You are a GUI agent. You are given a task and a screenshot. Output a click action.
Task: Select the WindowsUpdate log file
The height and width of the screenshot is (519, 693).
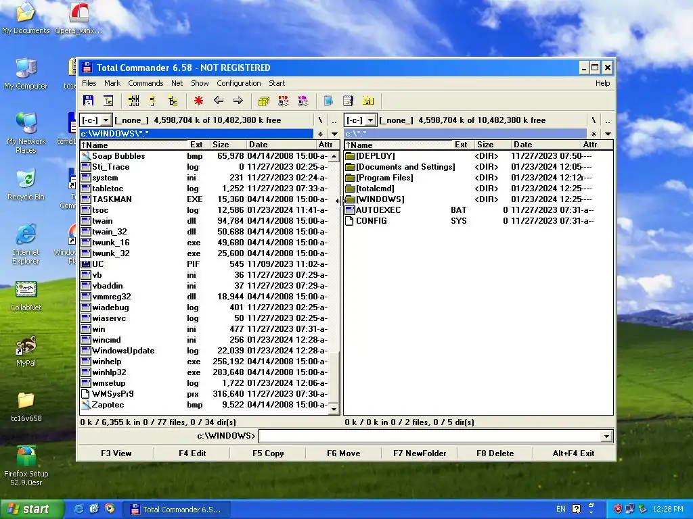coord(204,351)
